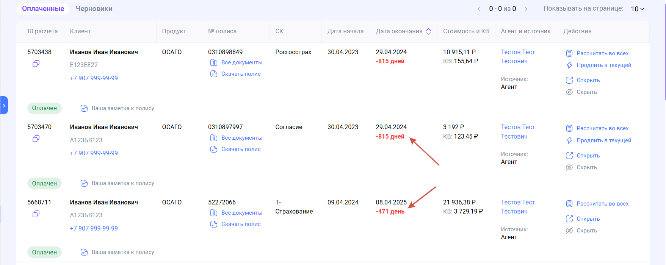Expand the left sidebar arrow tab
Viewport: 666px width, 265px height.
[x=4, y=106]
